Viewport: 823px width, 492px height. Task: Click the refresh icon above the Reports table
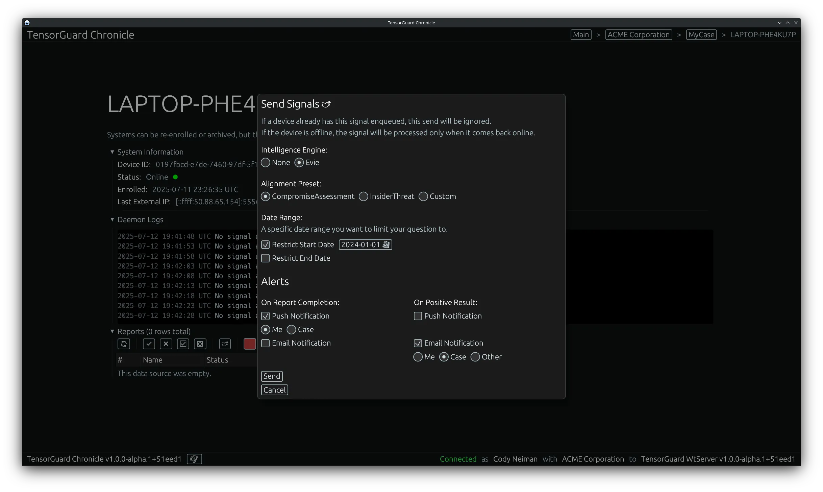[123, 344]
